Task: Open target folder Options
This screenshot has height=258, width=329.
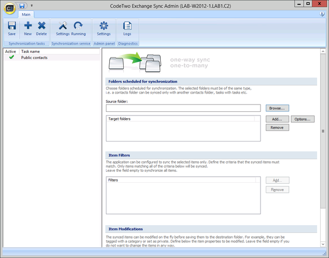Action: tap(302, 119)
